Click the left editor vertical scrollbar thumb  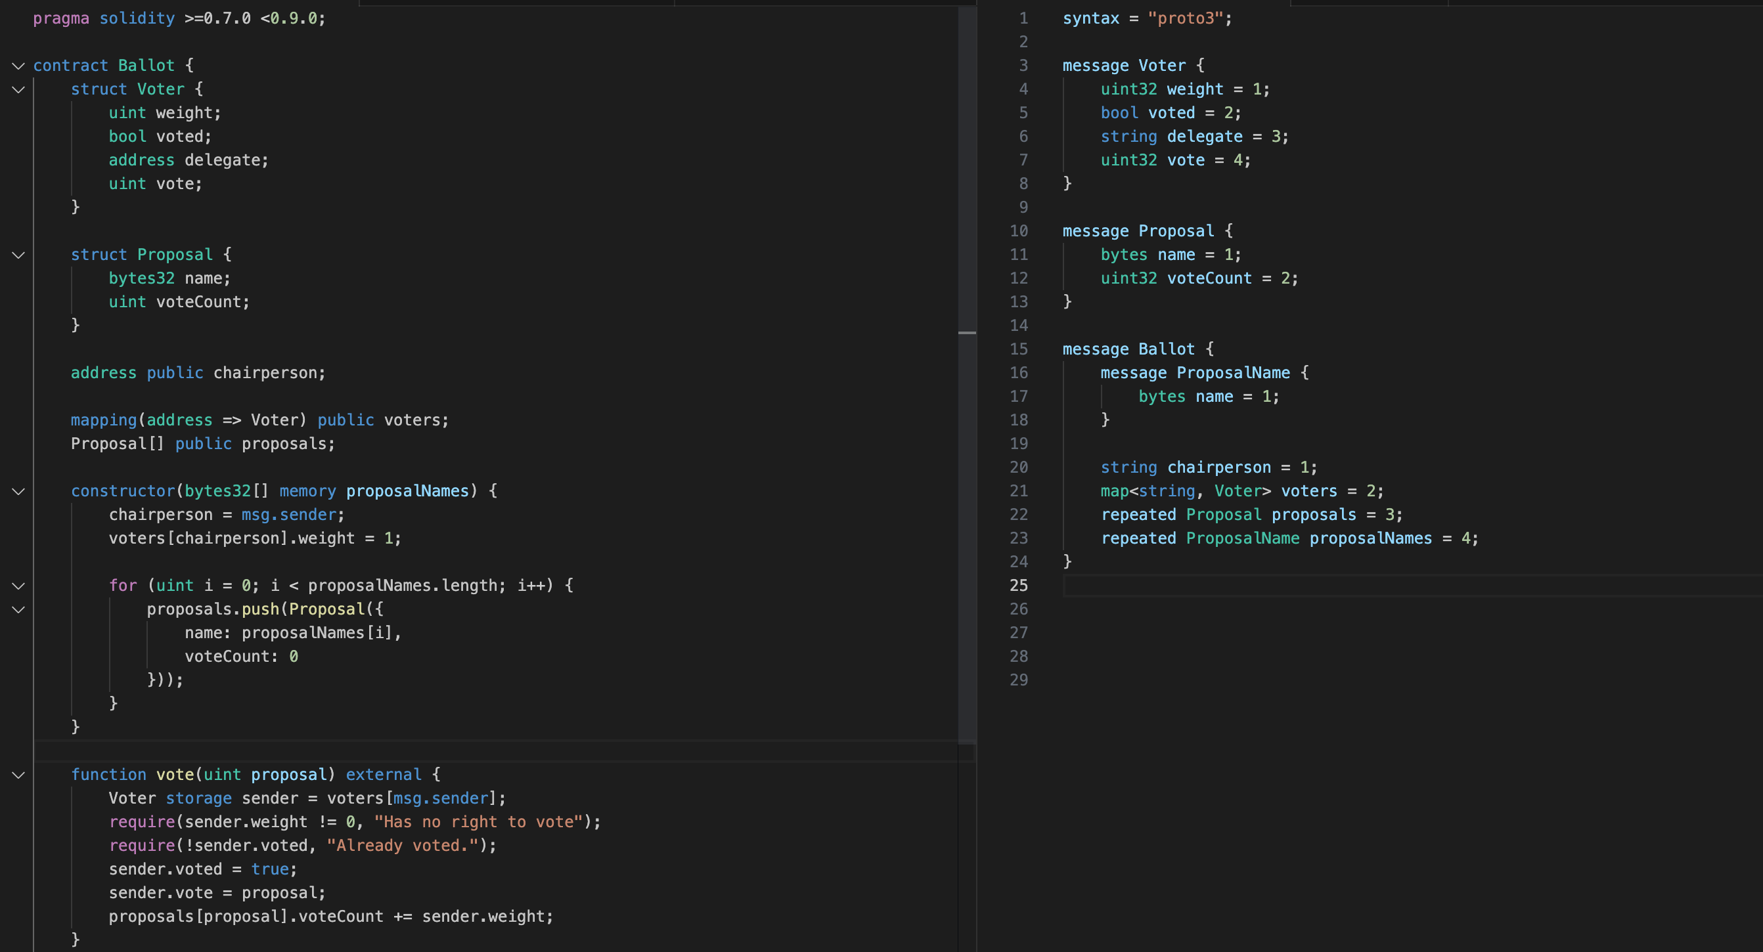point(966,375)
